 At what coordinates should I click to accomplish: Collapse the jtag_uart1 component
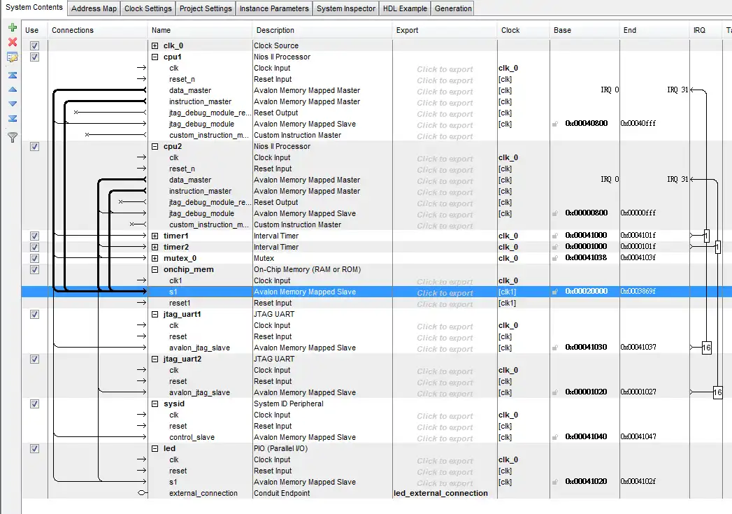click(155, 315)
